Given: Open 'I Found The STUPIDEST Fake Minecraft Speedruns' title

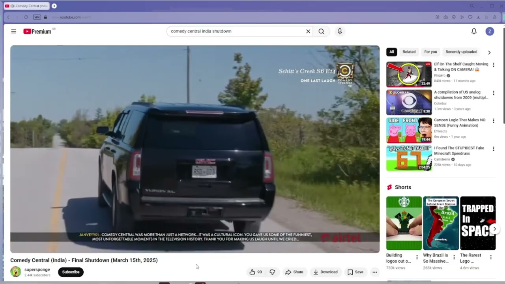Looking at the screenshot, I should [x=460, y=151].
